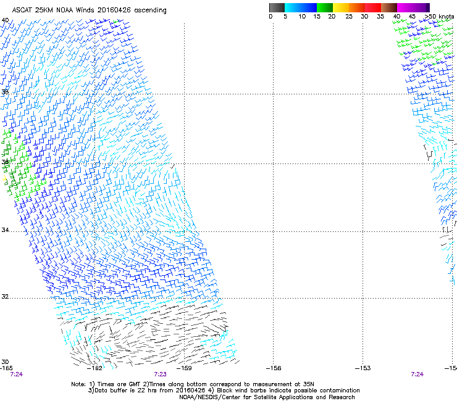Click the longitude axis label -159
Screen dimensions: 457x401
184,368
